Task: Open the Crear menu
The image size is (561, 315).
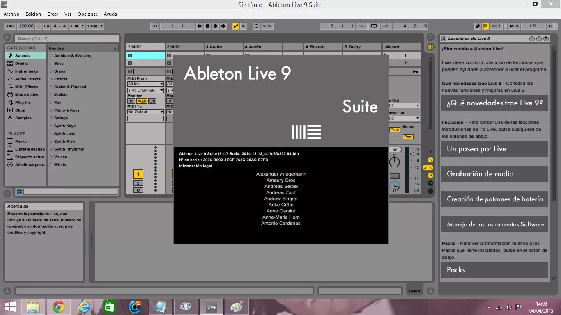Action: point(53,14)
